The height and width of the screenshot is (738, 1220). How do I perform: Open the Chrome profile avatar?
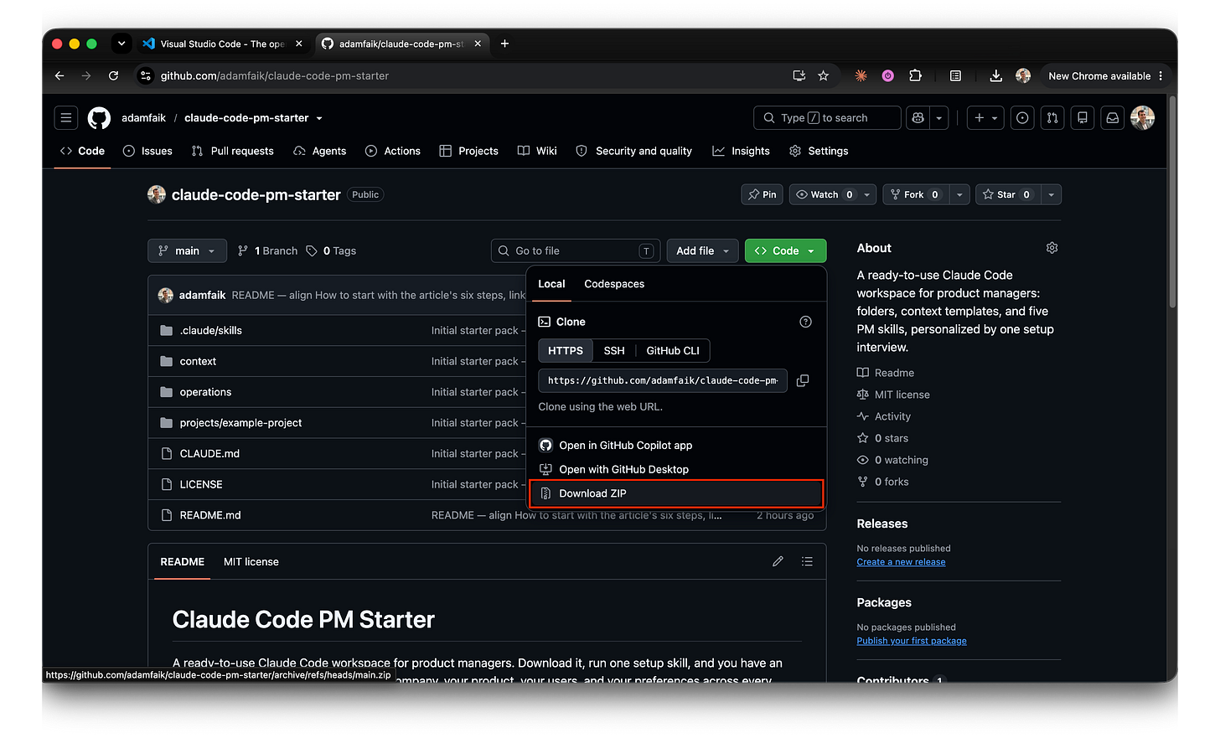click(1022, 75)
